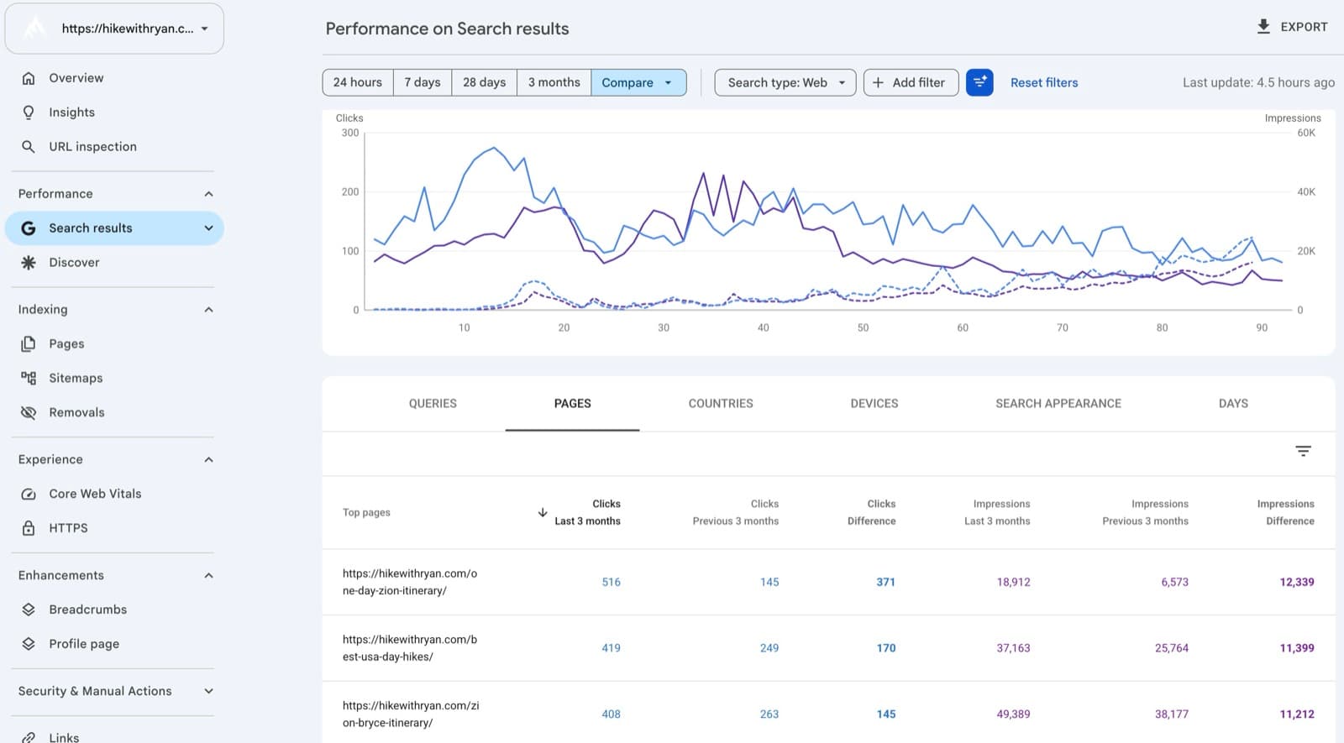This screenshot has width=1344, height=743.
Task: Sort by Clicks Last 3 months column
Action: point(587,512)
